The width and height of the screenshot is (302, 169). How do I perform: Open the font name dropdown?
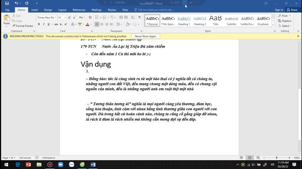pos(56,17)
